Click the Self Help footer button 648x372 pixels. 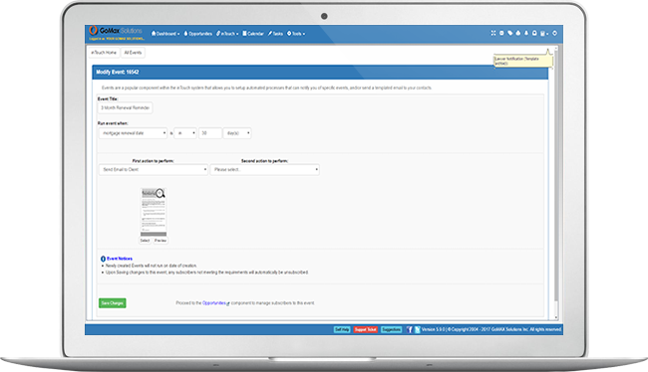(x=342, y=329)
